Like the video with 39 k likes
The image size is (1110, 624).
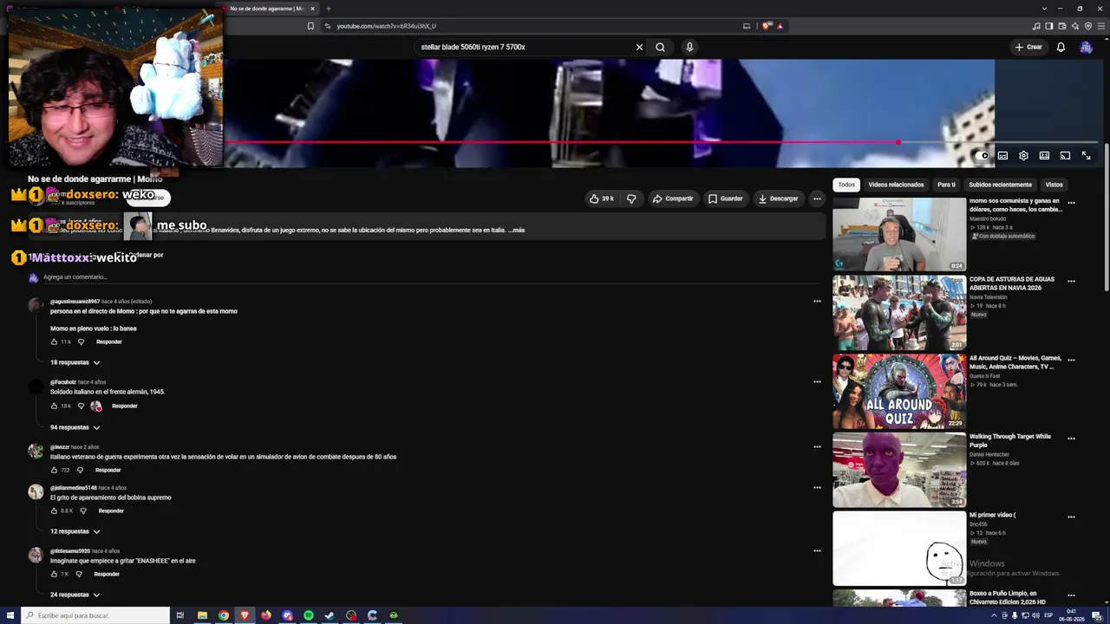(601, 198)
